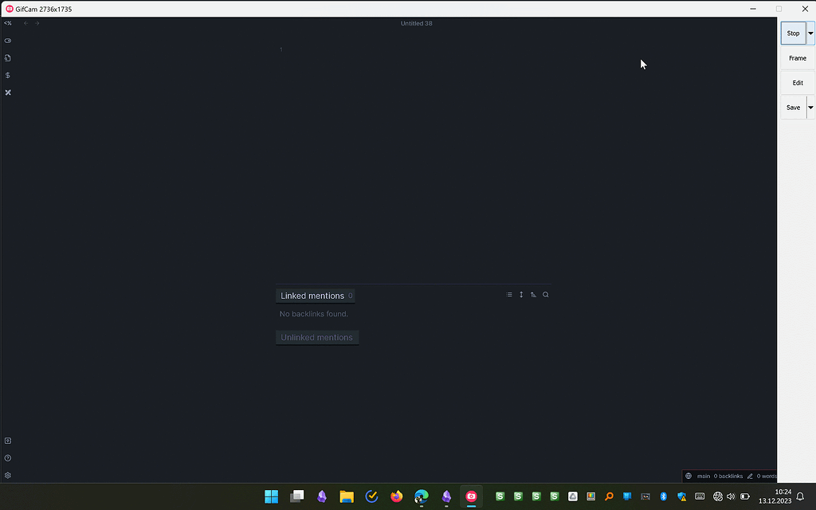Navigate forward with the right arrow
This screenshot has height=510, width=816.
click(37, 23)
